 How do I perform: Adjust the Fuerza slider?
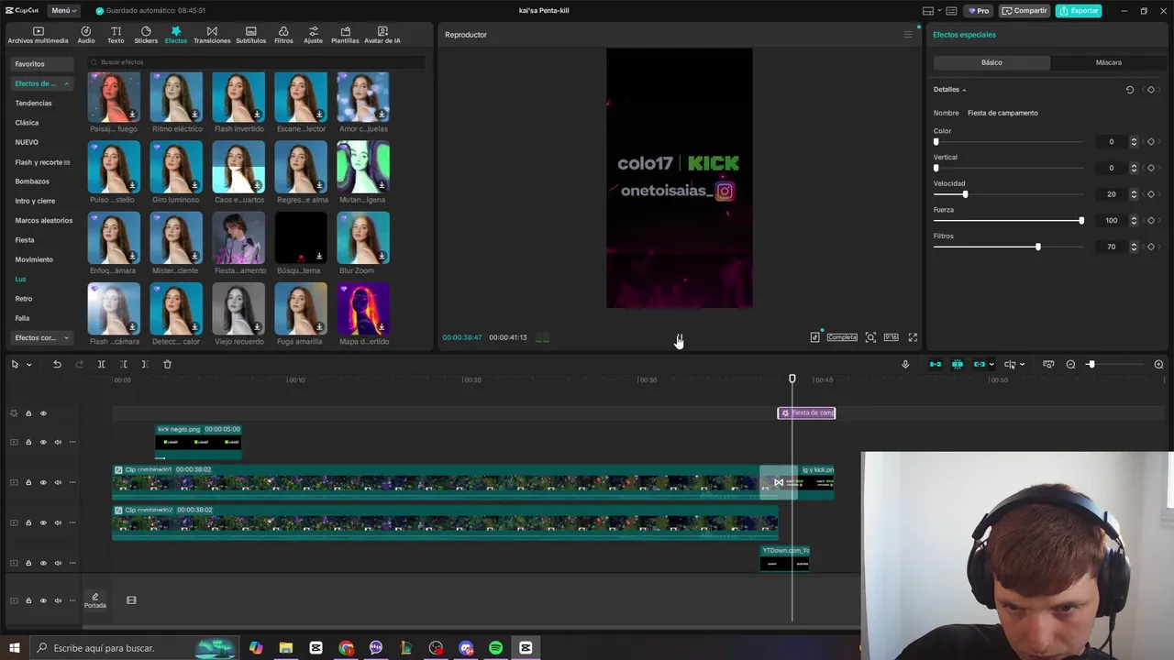(1081, 220)
